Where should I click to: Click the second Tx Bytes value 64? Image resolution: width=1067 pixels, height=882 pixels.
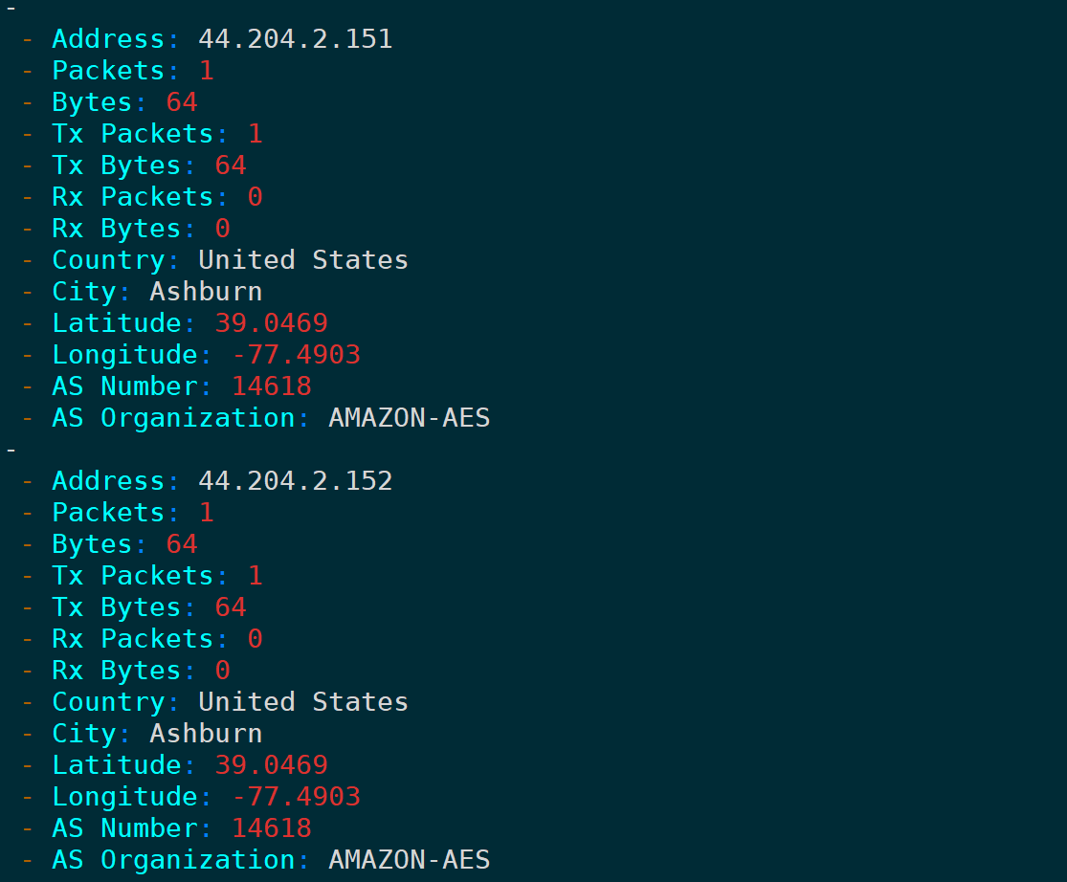tap(231, 607)
